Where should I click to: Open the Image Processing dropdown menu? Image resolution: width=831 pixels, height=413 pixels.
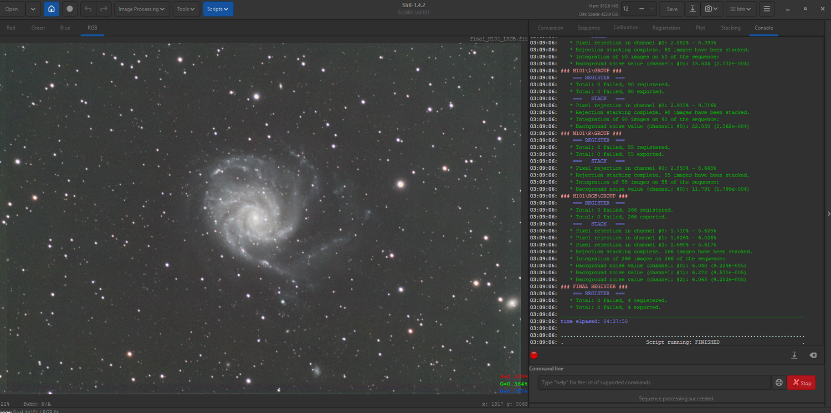[141, 9]
